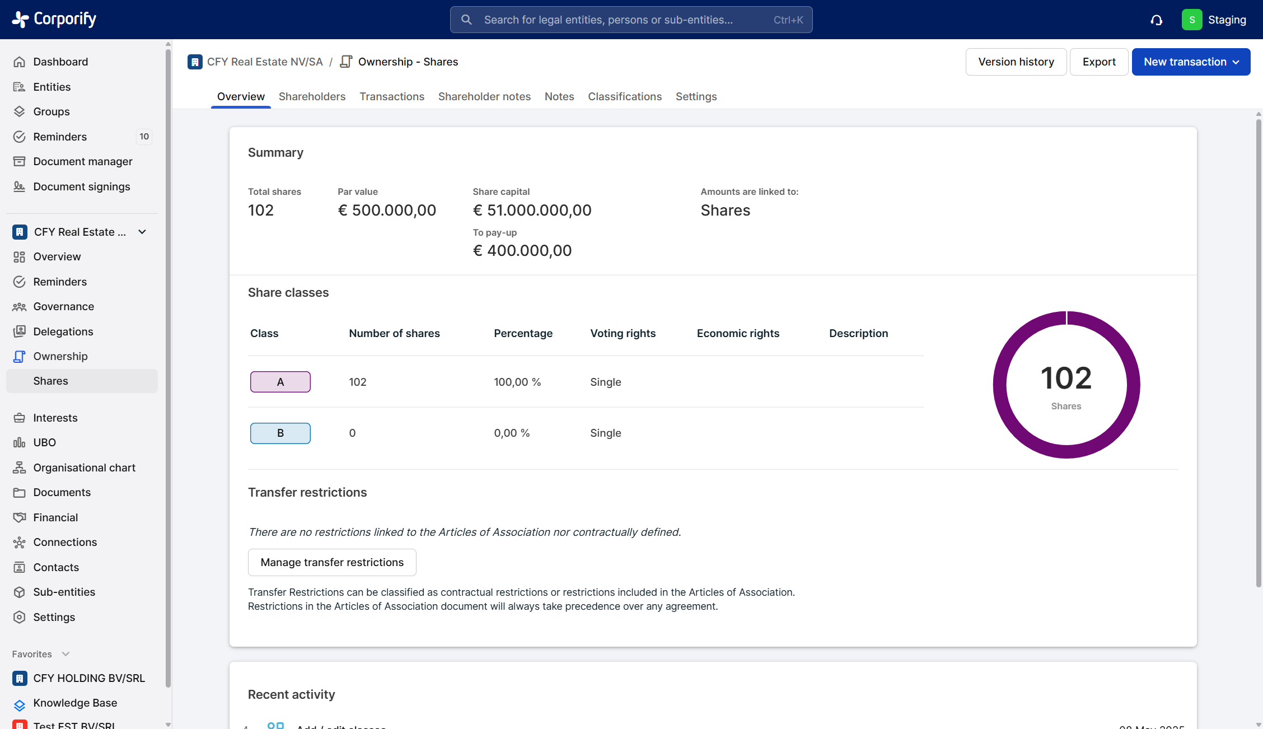The width and height of the screenshot is (1263, 729).
Task: Click the Corporify logo
Action: pos(54,20)
